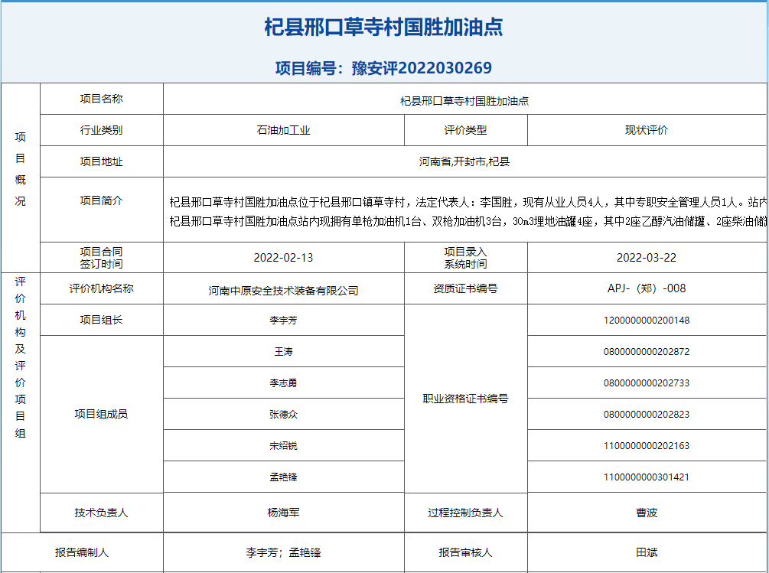769x573 pixels.
Task: Click the 职业资格证书编号 label
Action: [x=465, y=399]
